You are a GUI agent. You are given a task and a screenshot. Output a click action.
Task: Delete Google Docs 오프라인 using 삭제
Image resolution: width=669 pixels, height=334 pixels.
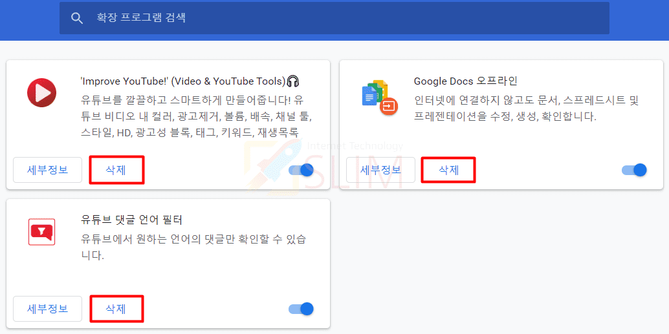[448, 170]
